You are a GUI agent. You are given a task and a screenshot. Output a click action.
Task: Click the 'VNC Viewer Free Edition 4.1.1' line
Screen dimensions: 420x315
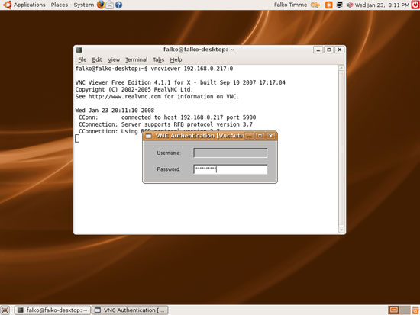(x=180, y=82)
